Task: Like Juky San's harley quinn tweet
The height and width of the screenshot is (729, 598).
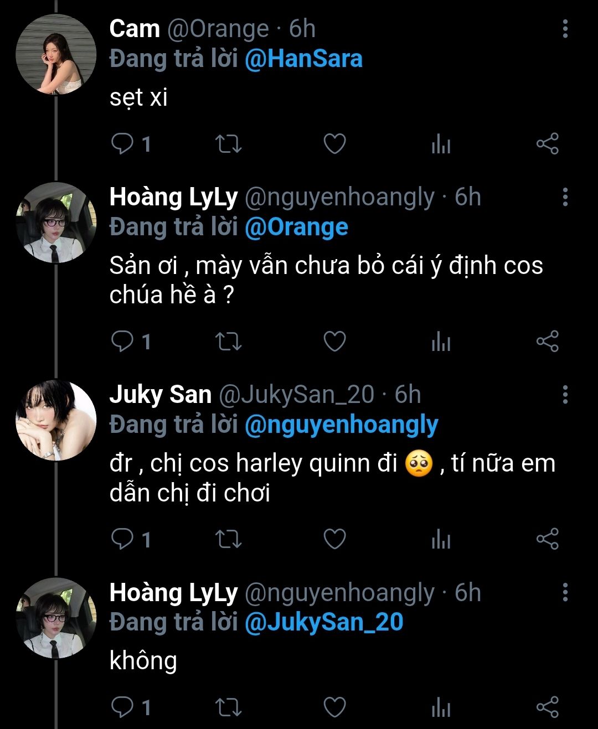Action: tap(334, 539)
